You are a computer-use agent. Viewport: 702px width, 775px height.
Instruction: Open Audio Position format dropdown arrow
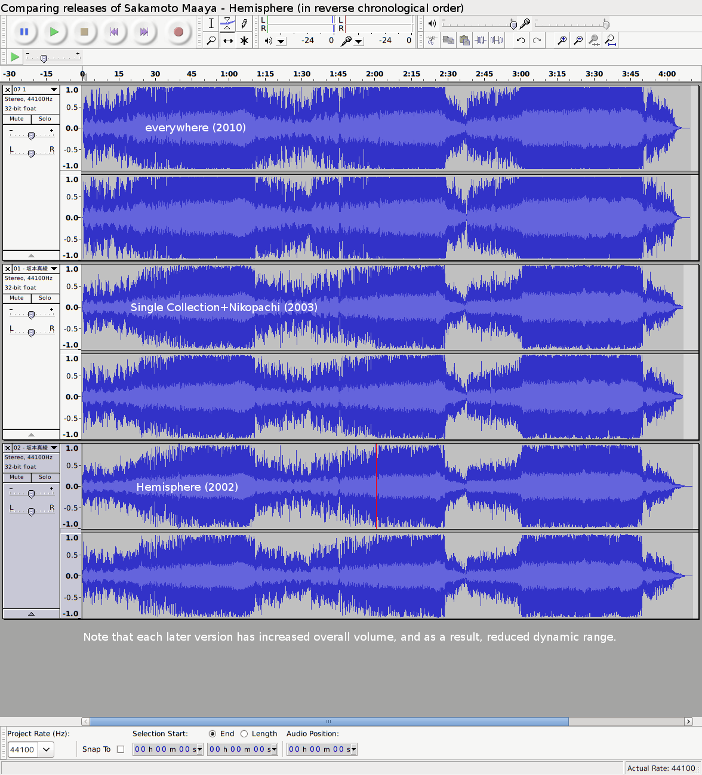point(354,749)
